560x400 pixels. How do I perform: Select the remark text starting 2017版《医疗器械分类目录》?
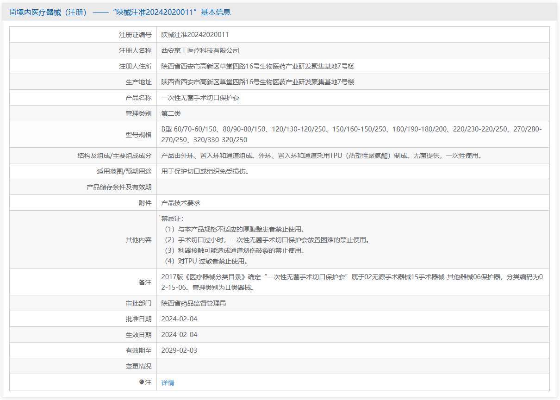[352, 282]
